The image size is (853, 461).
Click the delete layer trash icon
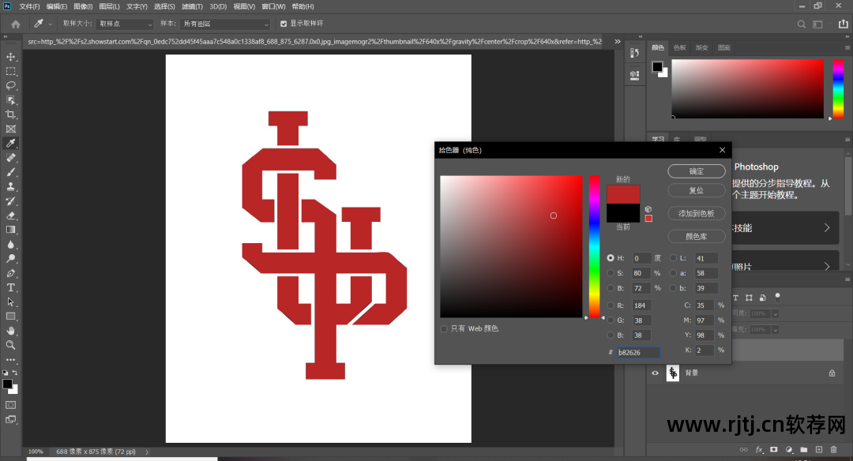(833, 450)
